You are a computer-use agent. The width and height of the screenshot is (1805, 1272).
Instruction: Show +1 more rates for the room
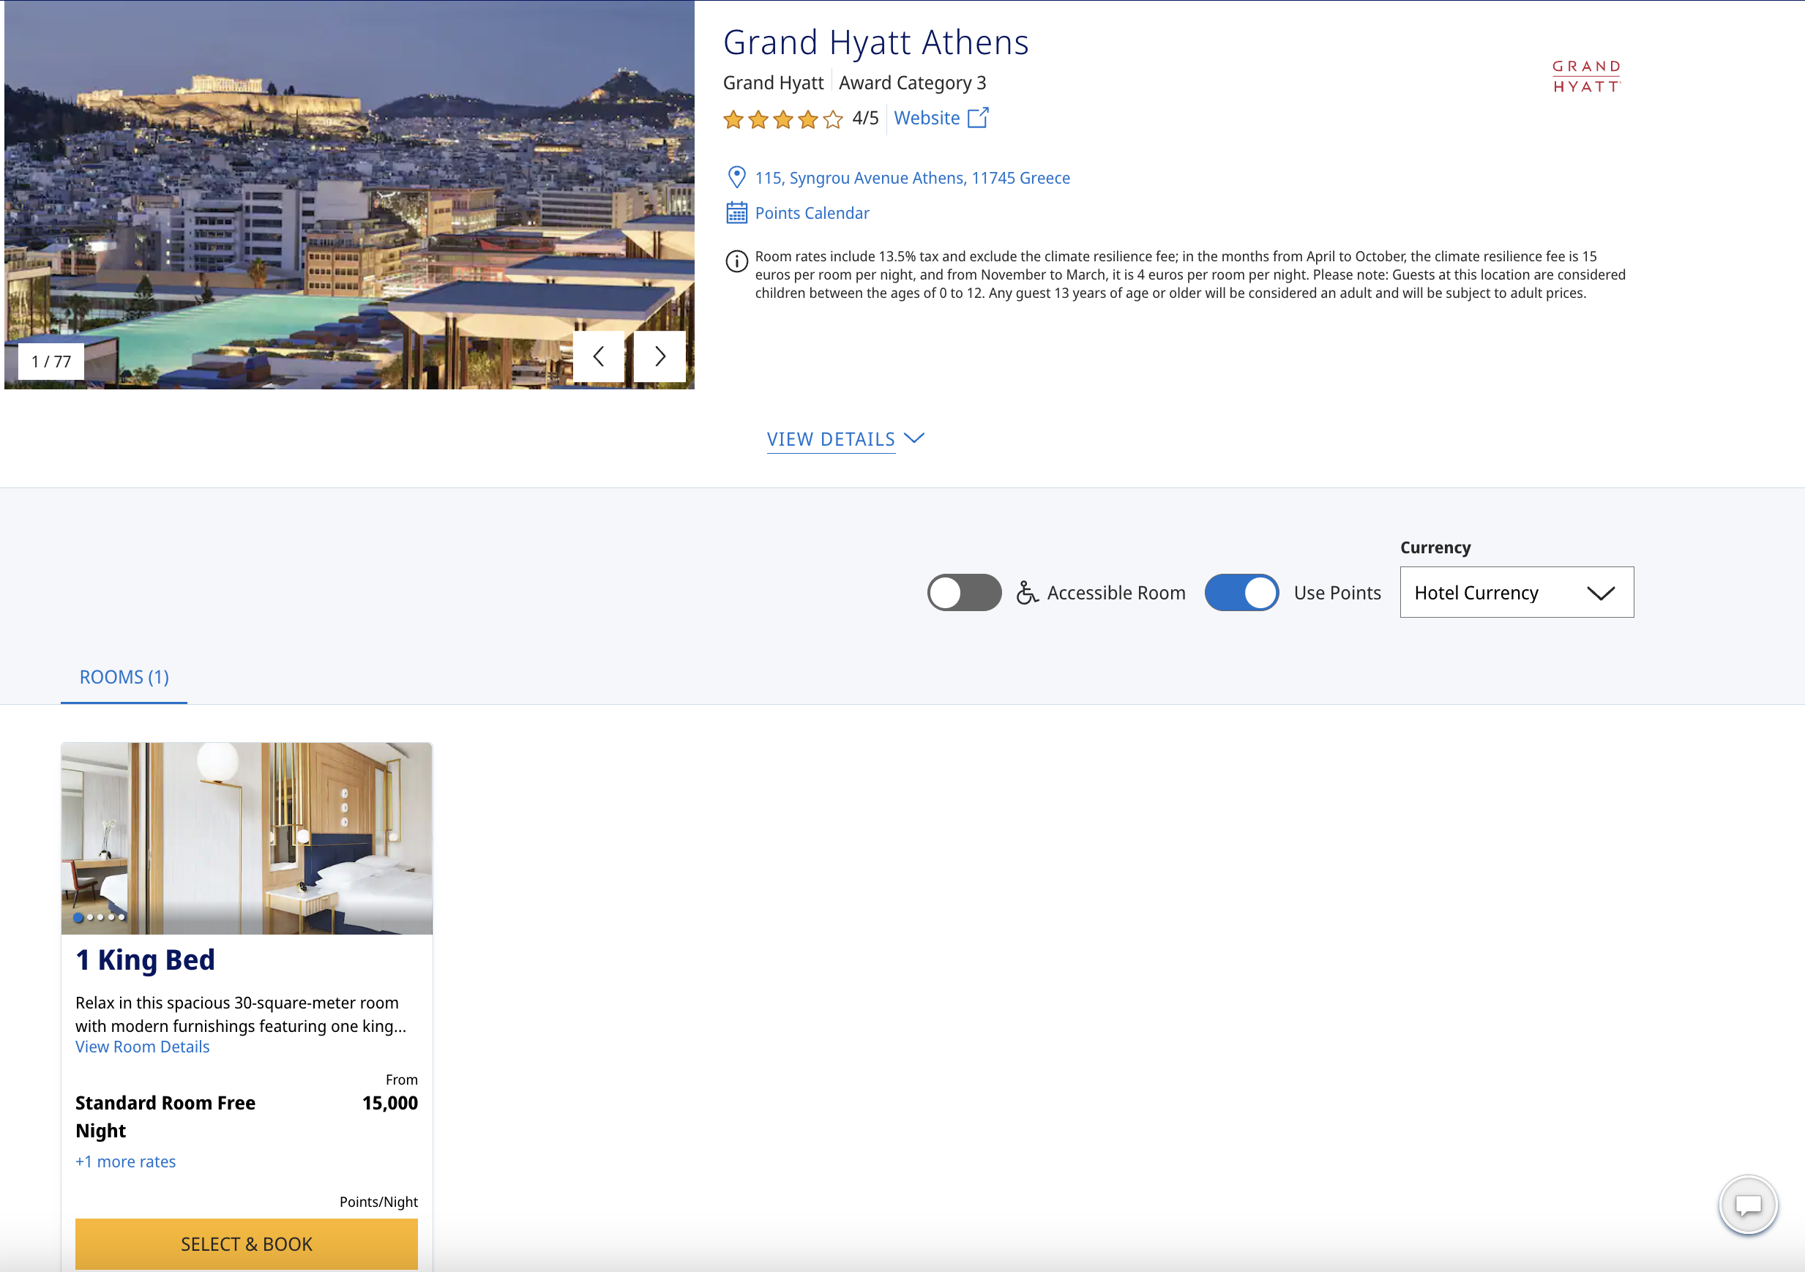126,1162
